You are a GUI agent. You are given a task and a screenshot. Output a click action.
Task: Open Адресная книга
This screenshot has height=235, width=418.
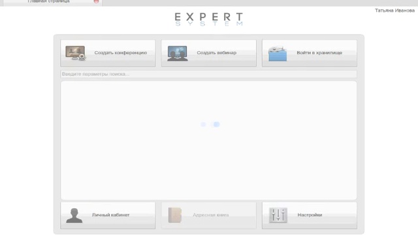pos(209,215)
